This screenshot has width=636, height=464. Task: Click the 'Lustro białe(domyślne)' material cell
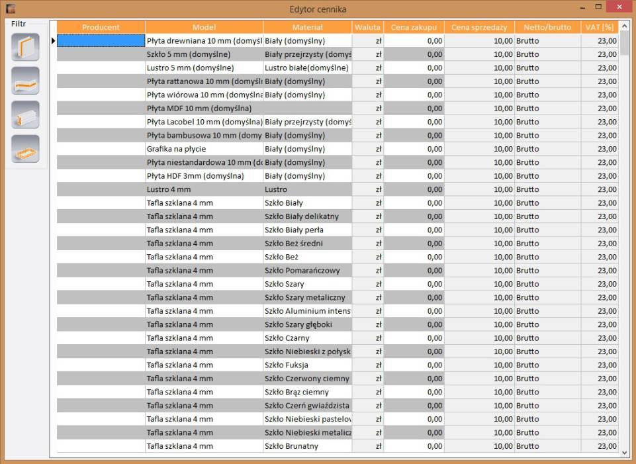[x=308, y=68]
